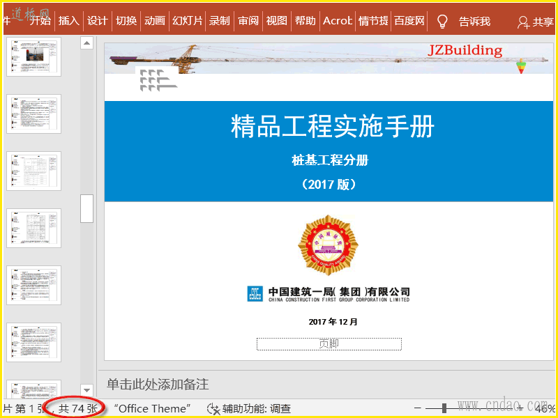Select the sixth slide thumbnail in the panel

33,343
